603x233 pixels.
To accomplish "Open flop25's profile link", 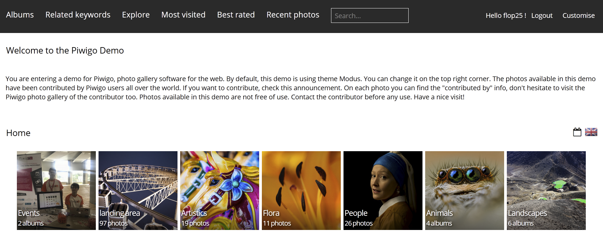I will coord(505,15).
